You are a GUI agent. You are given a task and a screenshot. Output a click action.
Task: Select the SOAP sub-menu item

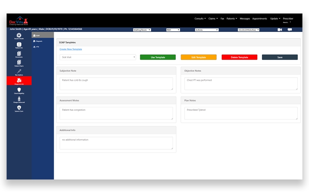point(42,36)
